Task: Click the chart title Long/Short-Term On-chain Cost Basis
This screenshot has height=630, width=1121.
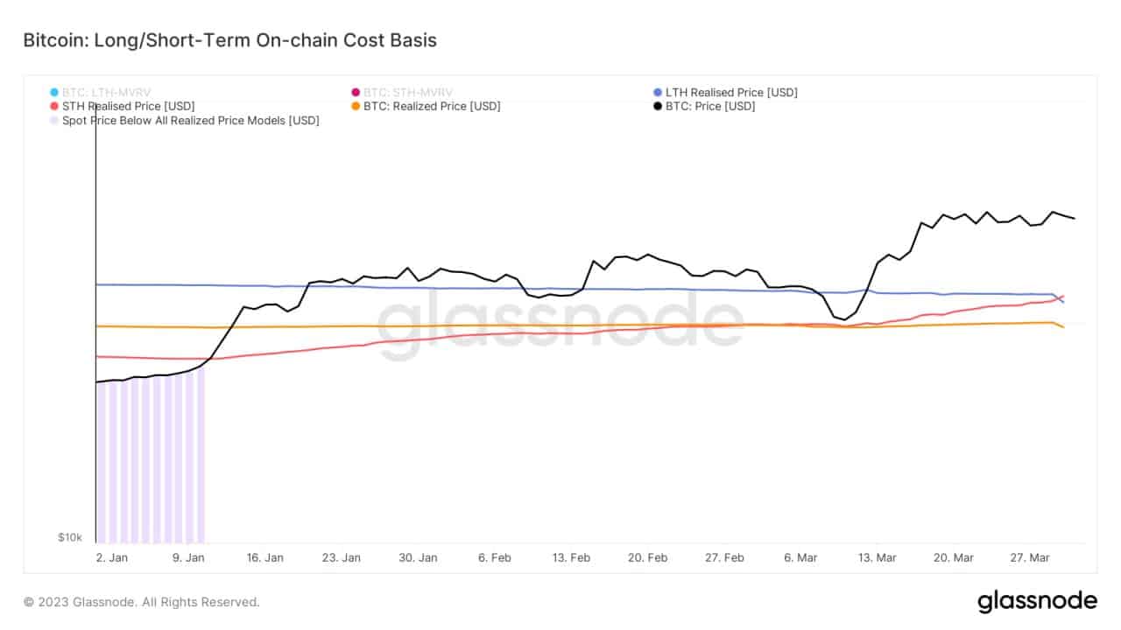Action: [x=229, y=40]
